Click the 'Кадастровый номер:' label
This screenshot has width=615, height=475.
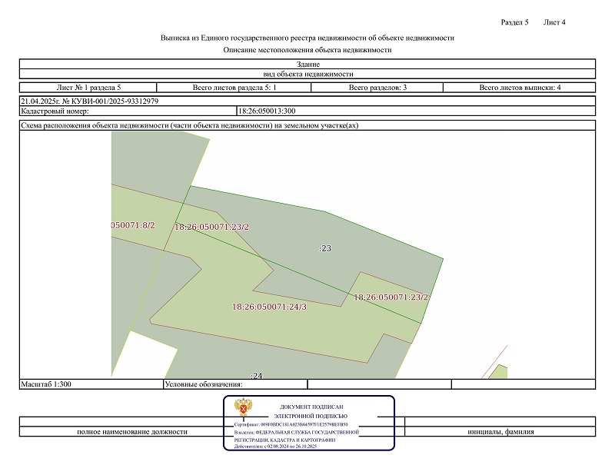(55, 111)
